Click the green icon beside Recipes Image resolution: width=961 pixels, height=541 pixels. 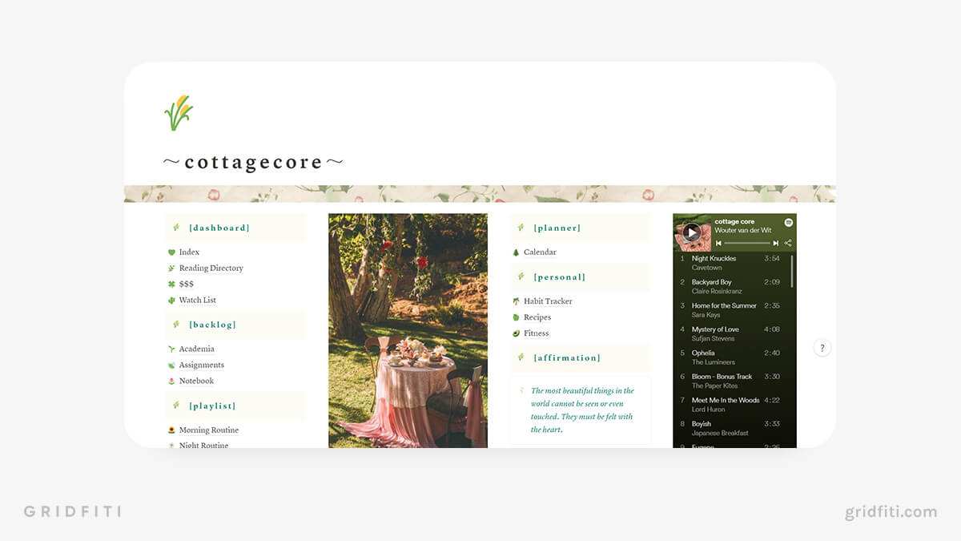[x=516, y=317]
